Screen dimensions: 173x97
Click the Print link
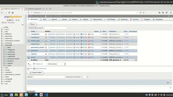coord(30,68)
